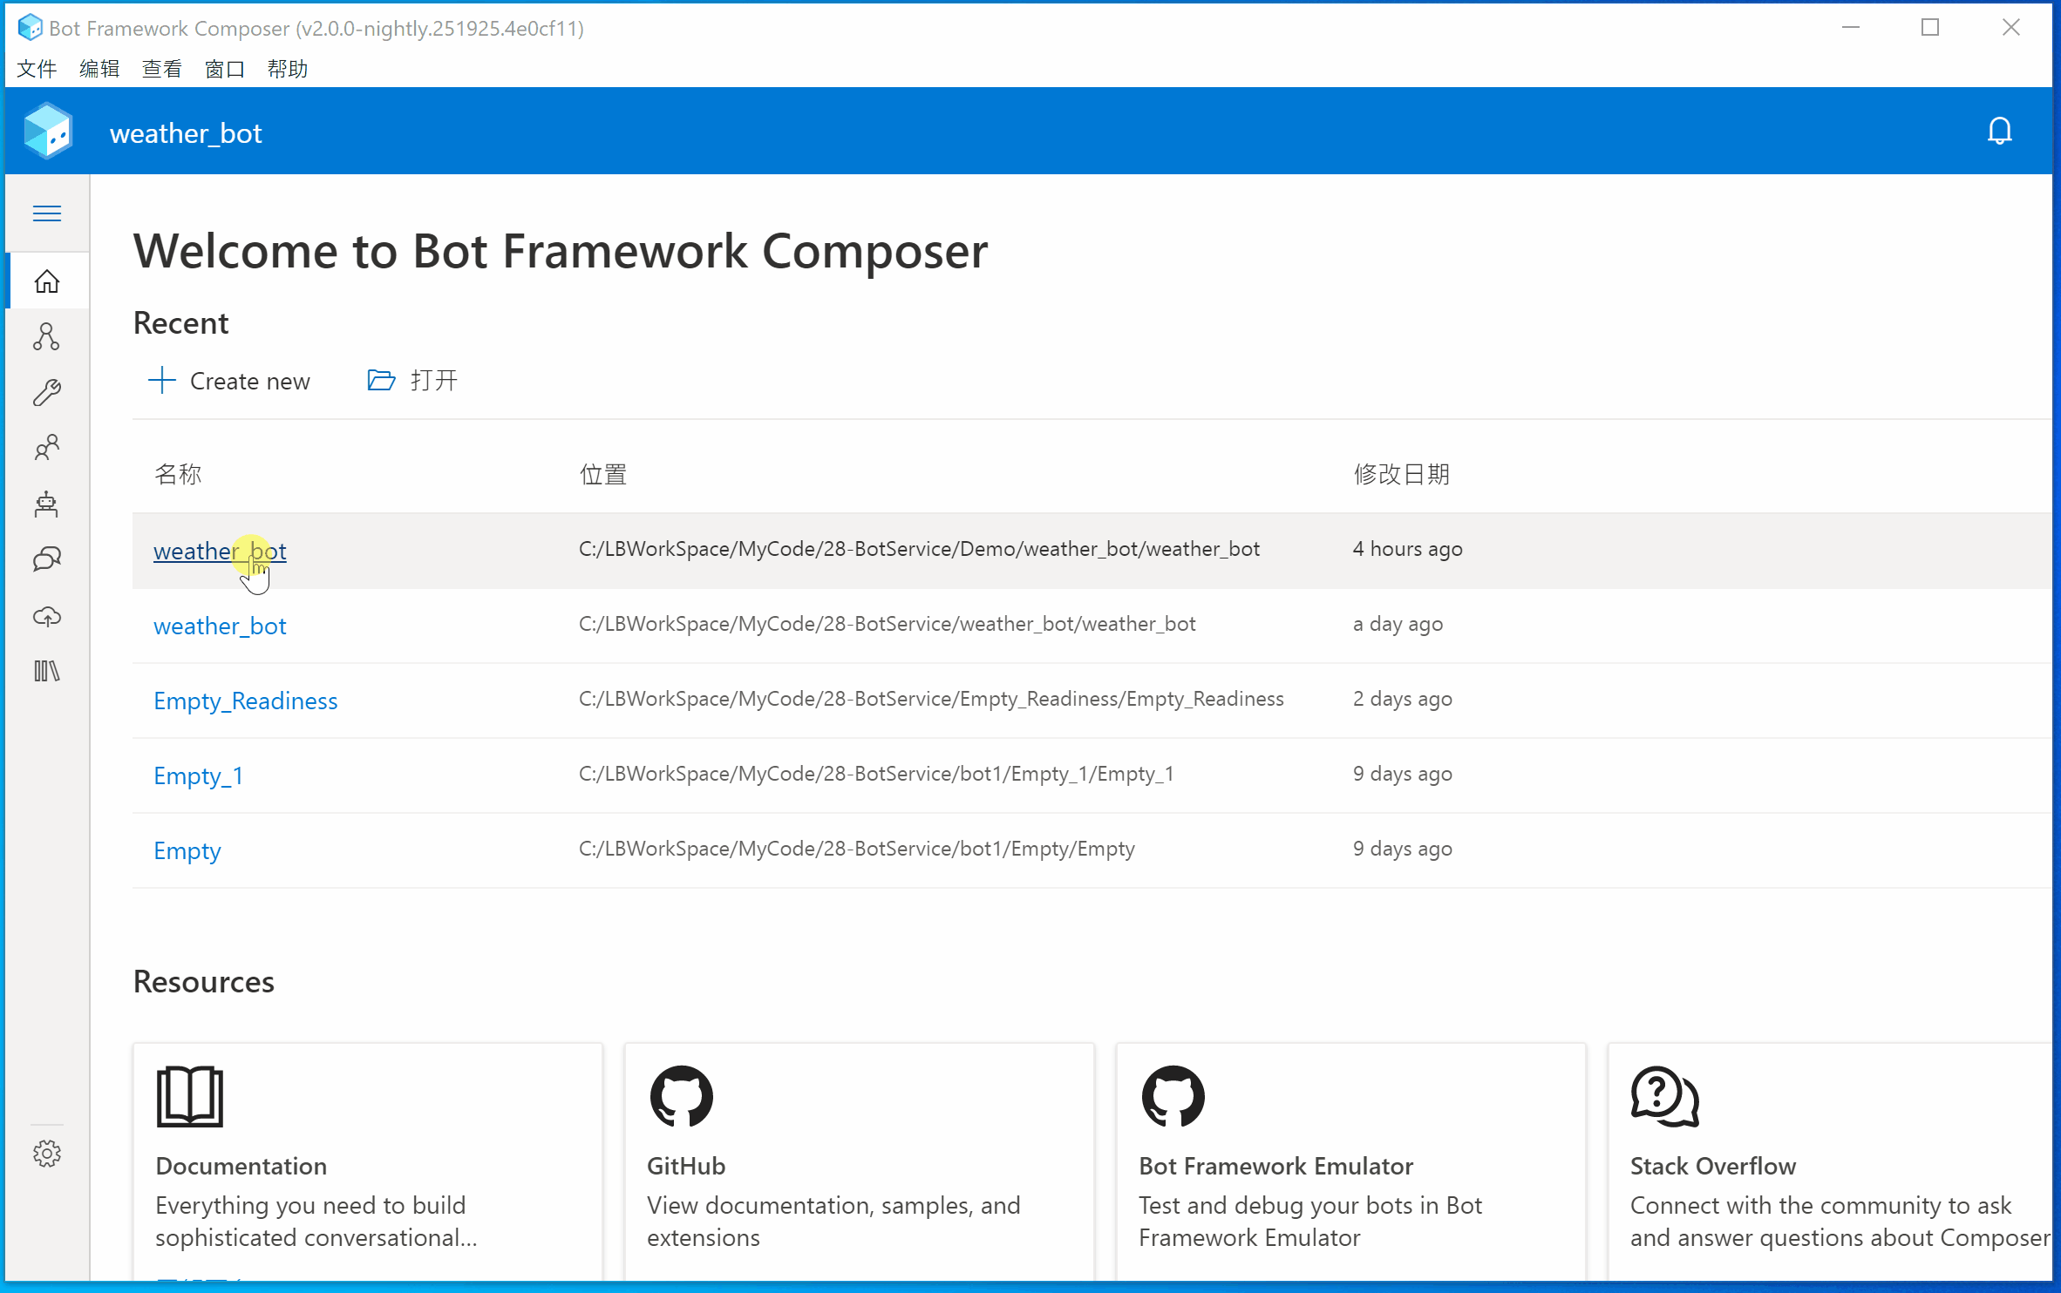Open the Publish cloud upload icon

coord(47,616)
